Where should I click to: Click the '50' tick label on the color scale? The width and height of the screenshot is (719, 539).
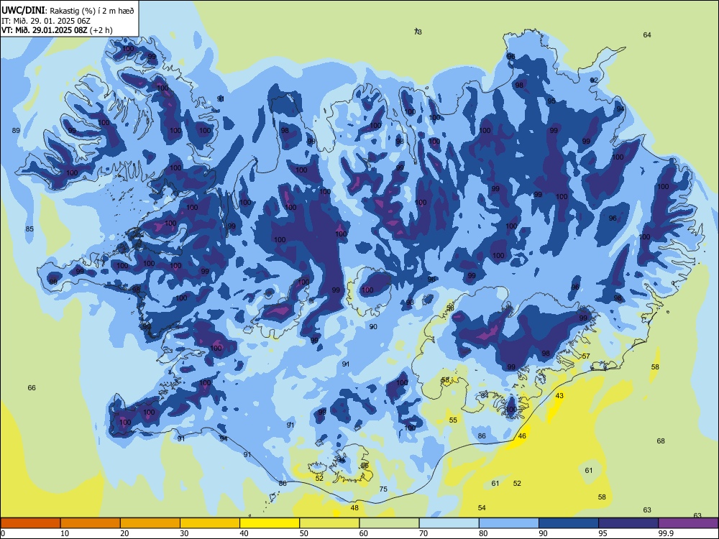[304, 533]
